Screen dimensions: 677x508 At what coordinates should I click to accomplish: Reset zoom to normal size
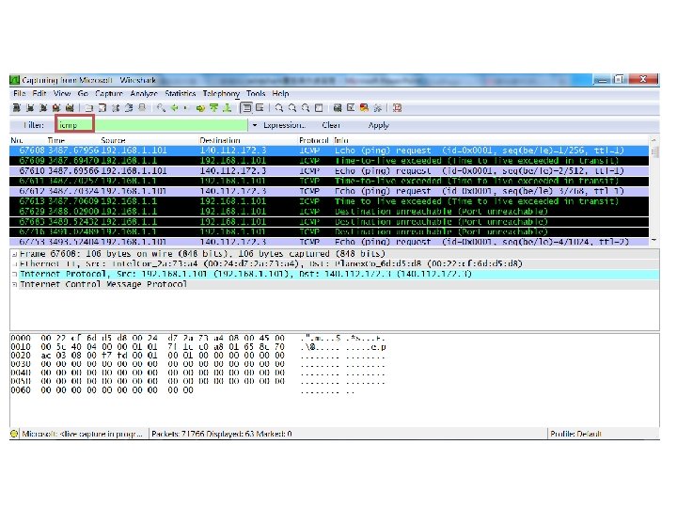click(306, 108)
